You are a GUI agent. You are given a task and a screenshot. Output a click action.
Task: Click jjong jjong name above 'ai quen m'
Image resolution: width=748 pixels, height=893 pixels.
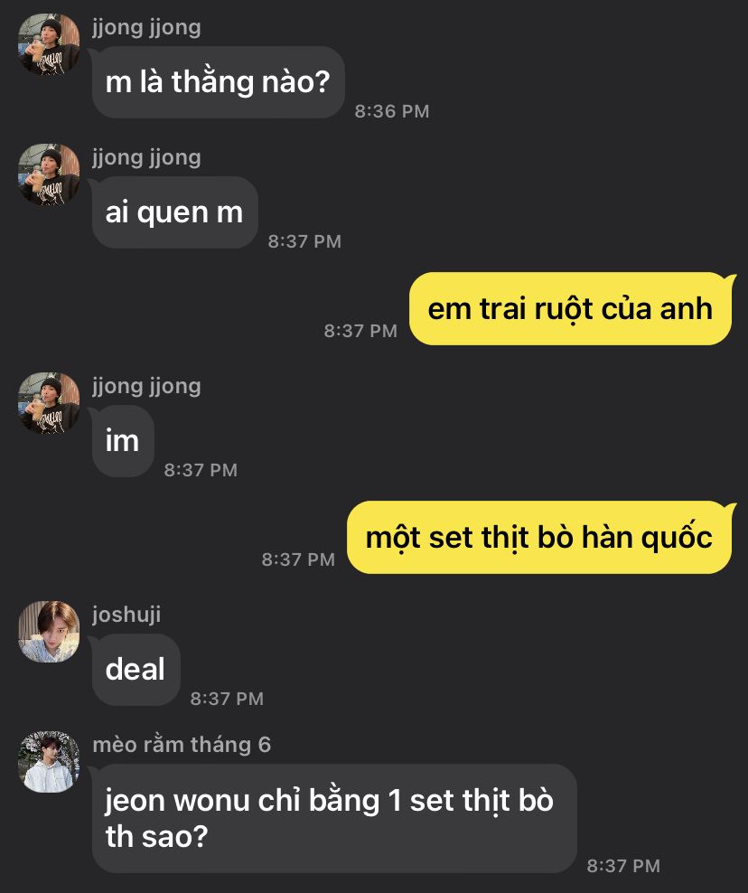tap(146, 158)
